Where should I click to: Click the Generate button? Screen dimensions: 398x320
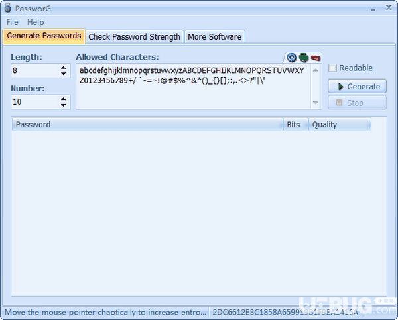click(x=357, y=87)
